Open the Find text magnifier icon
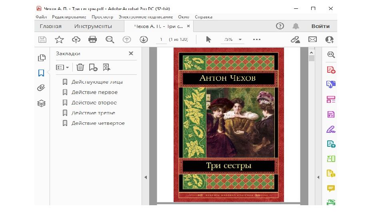 [x=110, y=40]
